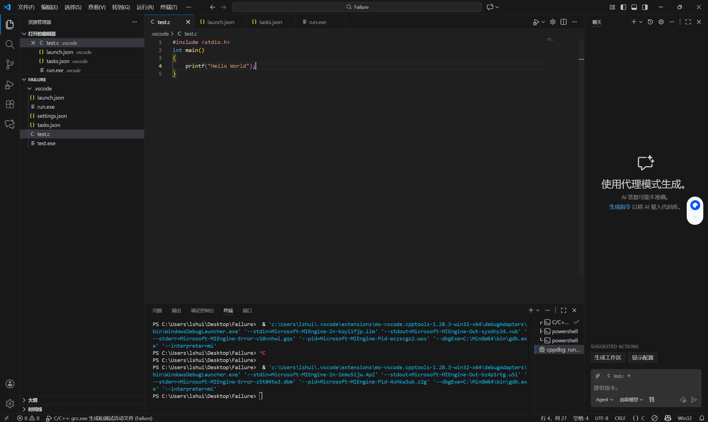Collapse the .vscode folder tree

coord(29,88)
